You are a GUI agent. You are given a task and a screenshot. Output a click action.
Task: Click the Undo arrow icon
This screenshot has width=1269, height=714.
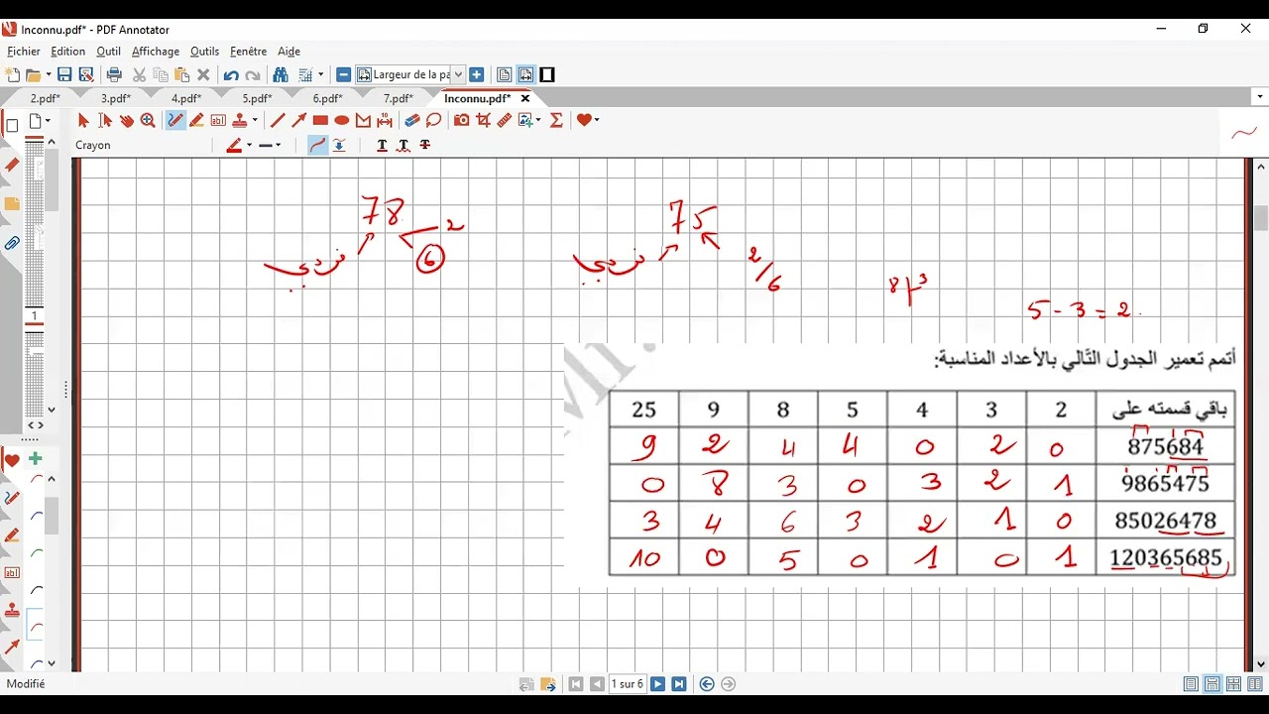click(x=231, y=75)
